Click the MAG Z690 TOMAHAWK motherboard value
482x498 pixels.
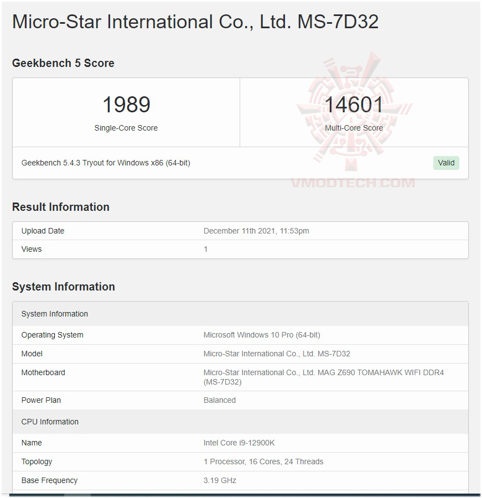(x=323, y=377)
